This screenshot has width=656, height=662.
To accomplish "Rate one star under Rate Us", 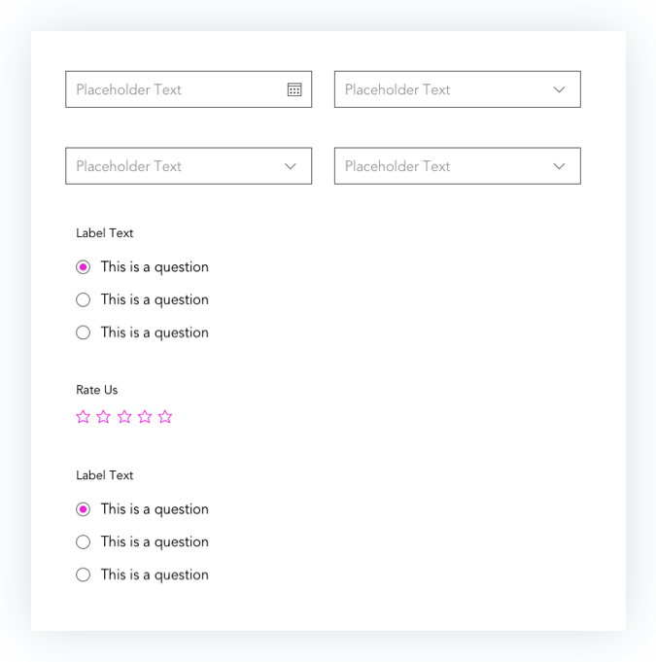I will tap(84, 417).
